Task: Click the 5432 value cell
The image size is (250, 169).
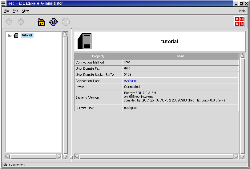Action: [x=181, y=75]
